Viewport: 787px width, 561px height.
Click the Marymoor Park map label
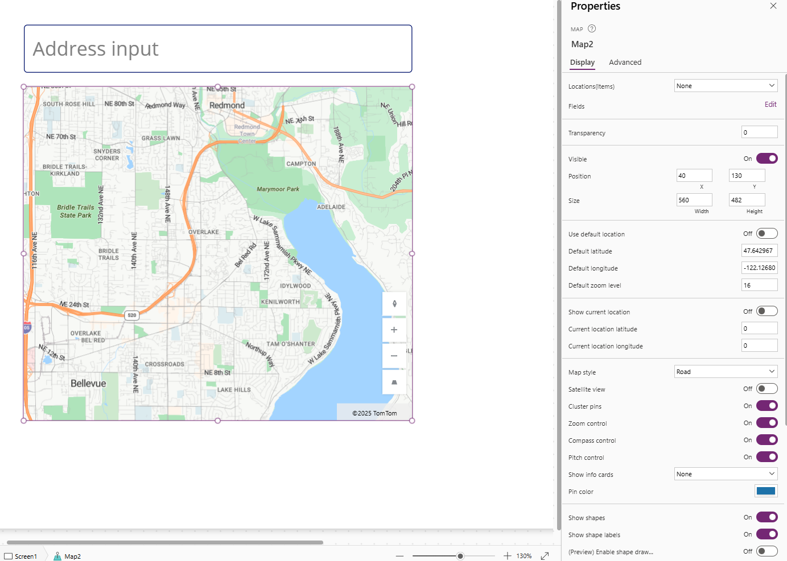[278, 189]
